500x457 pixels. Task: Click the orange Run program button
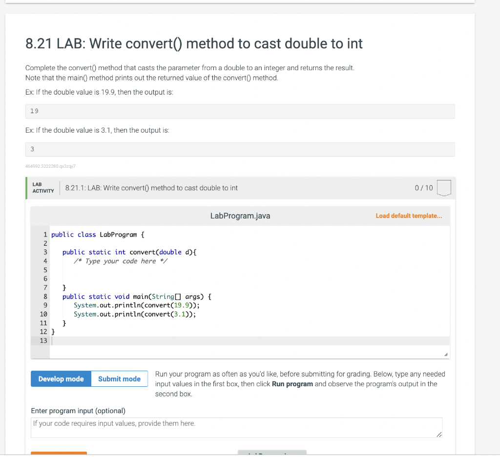pyautogui.click(x=59, y=454)
